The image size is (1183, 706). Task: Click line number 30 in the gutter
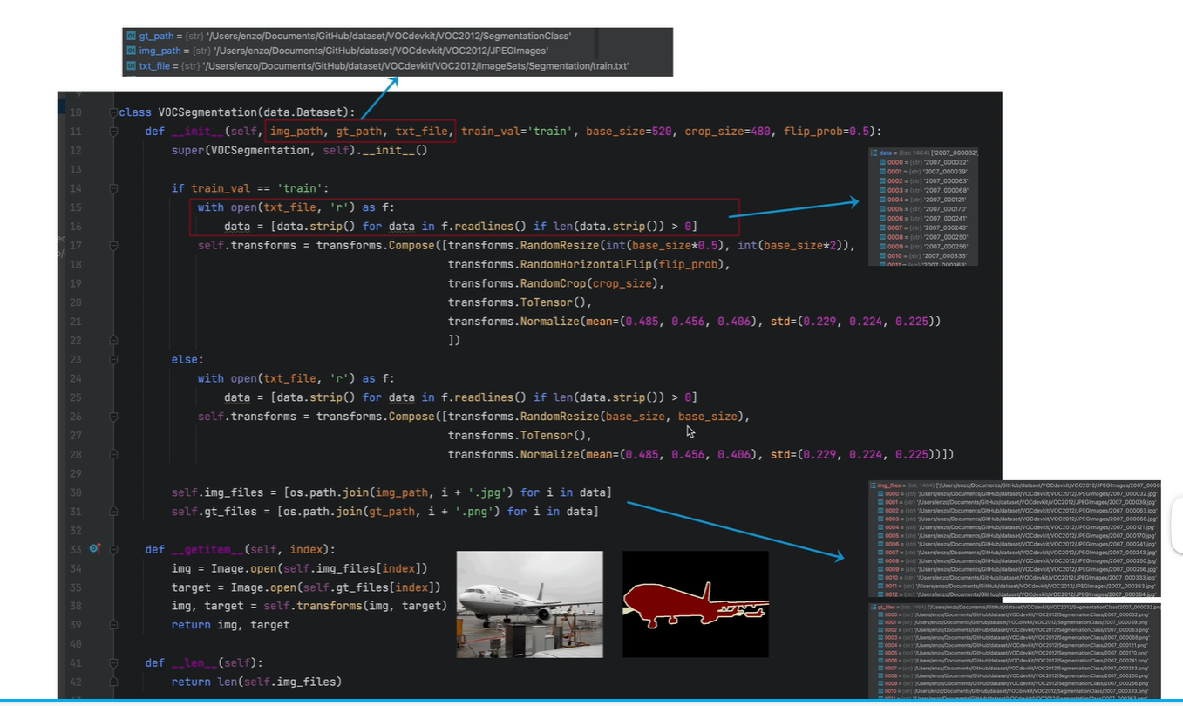coord(75,492)
